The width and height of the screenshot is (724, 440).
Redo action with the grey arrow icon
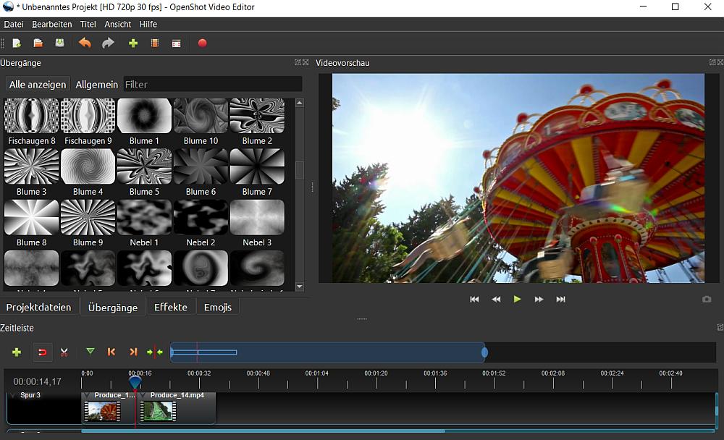[x=108, y=43]
